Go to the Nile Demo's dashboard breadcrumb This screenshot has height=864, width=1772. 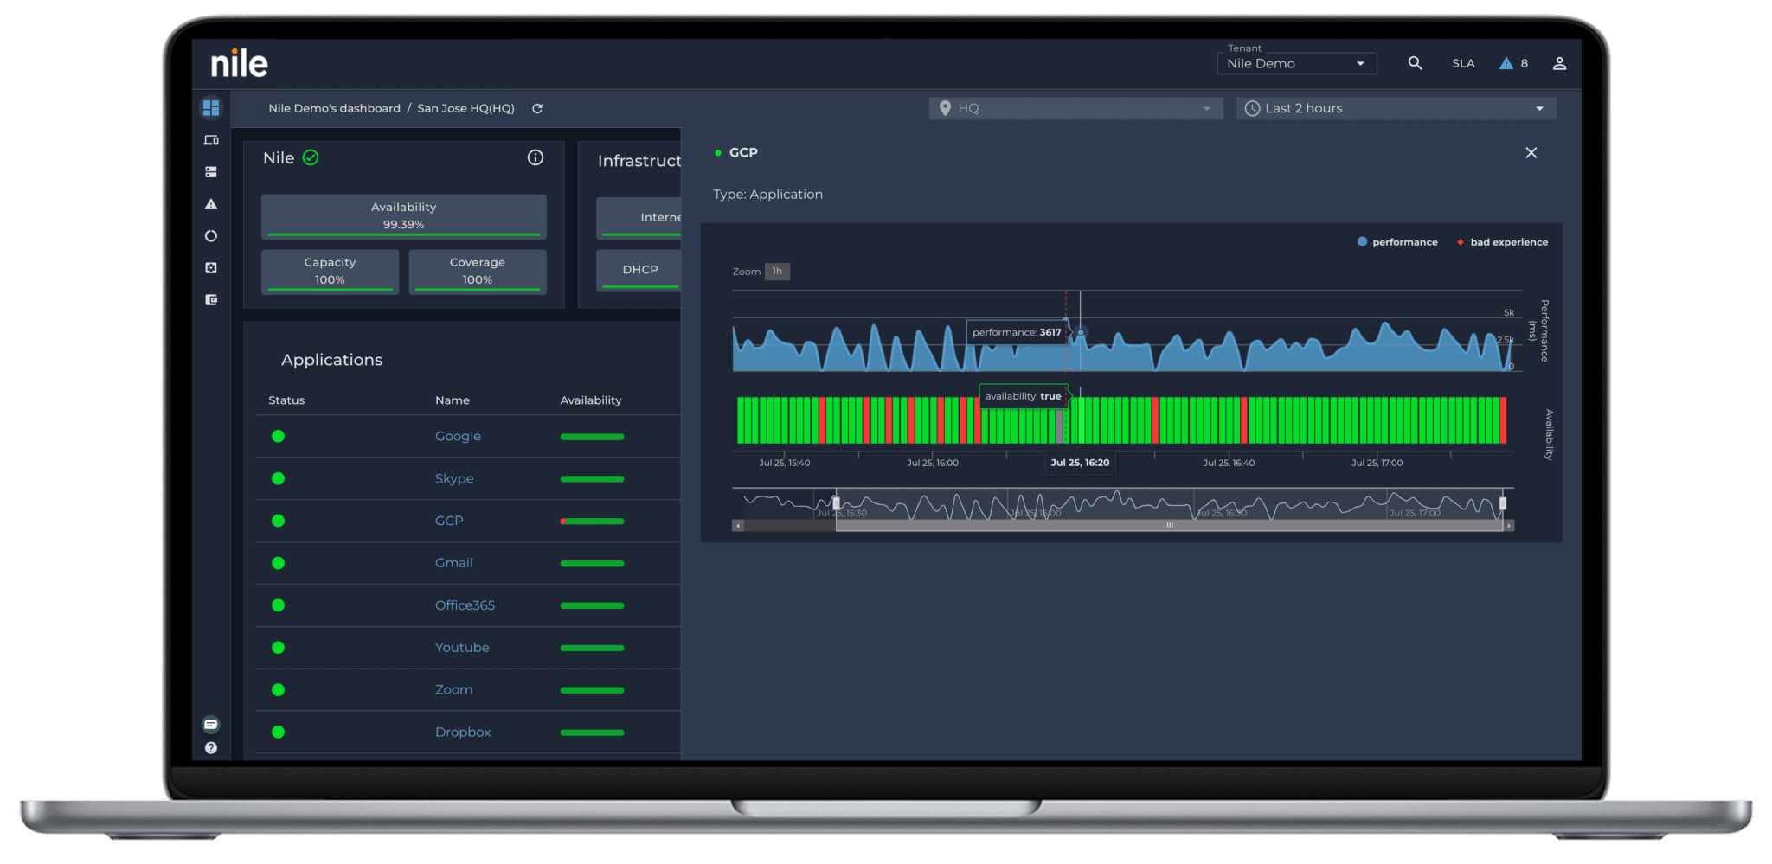click(334, 108)
